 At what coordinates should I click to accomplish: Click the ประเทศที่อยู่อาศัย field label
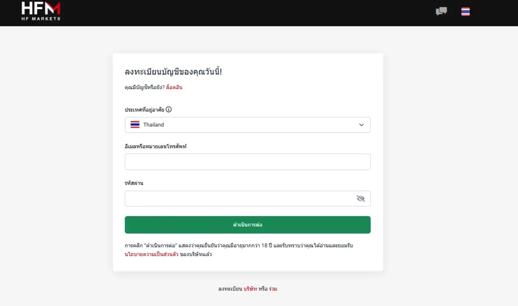145,110
